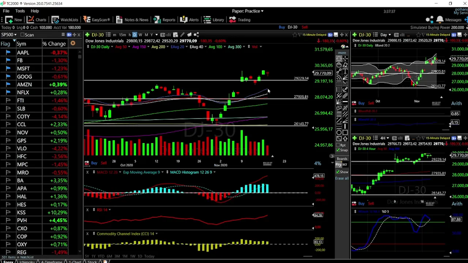Open the color palette icon on chart
468x263 pixels.
coord(343,47)
